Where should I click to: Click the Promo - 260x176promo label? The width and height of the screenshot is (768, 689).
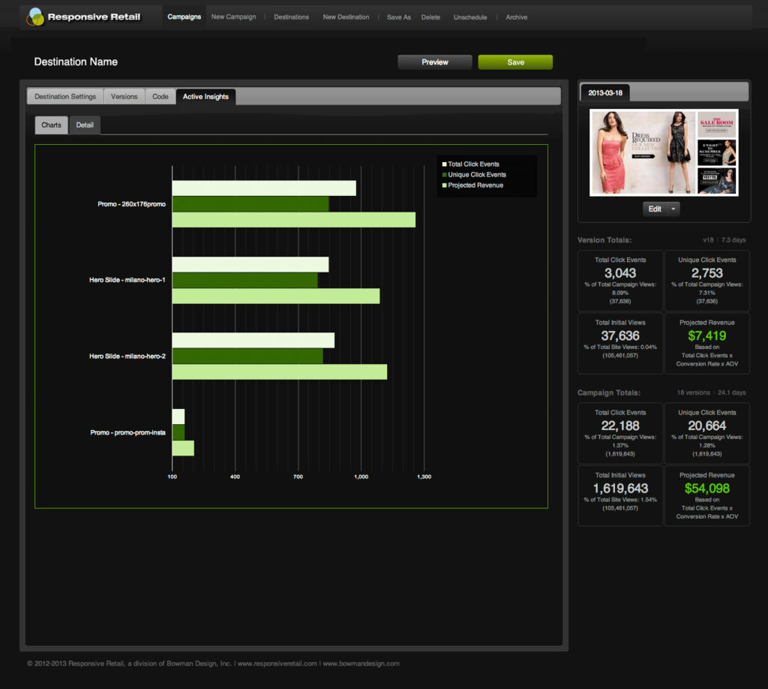(x=131, y=204)
